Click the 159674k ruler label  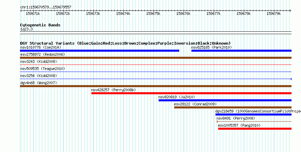pos(123,14)
